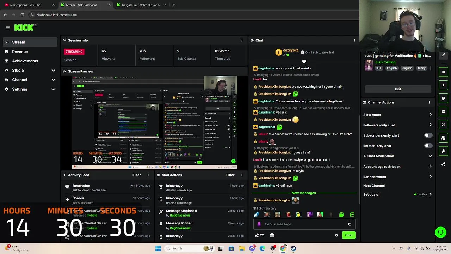The height and width of the screenshot is (254, 451).
Task: Open Followers-only chat options chevron
Action: pyautogui.click(x=430, y=125)
